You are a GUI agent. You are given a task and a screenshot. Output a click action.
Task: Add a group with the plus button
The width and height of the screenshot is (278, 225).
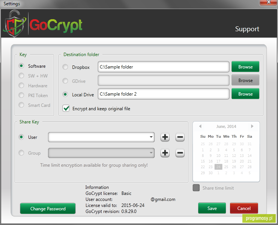[x=165, y=153]
